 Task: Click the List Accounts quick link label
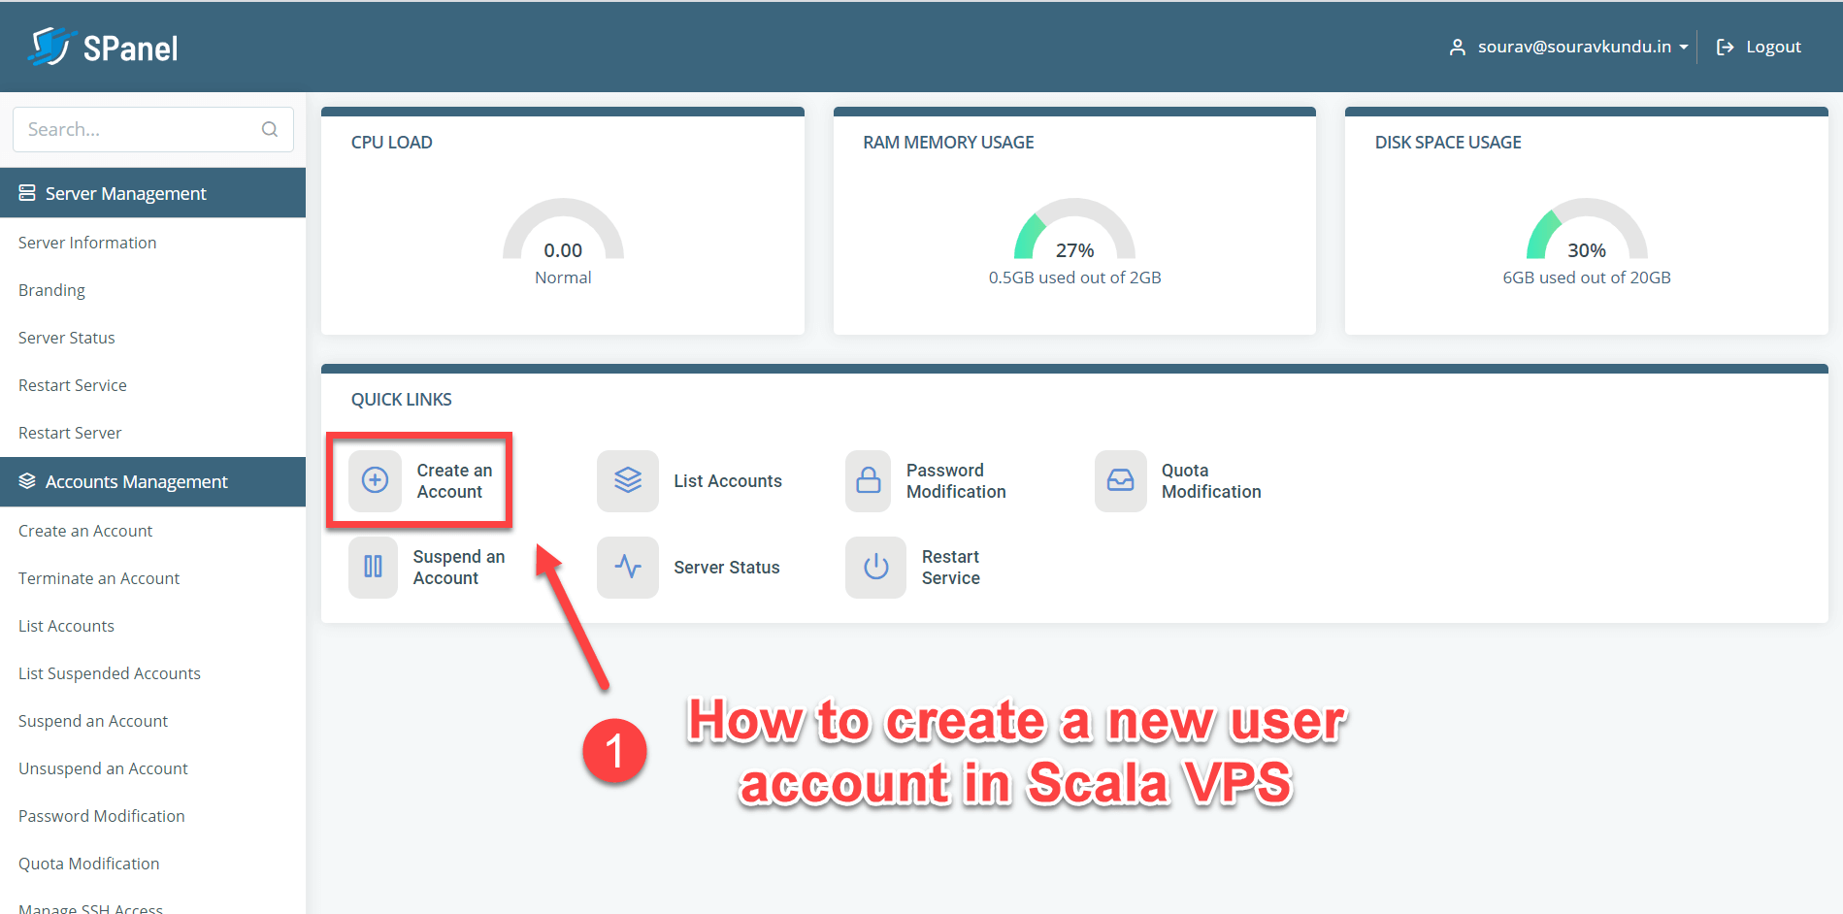[x=728, y=481]
